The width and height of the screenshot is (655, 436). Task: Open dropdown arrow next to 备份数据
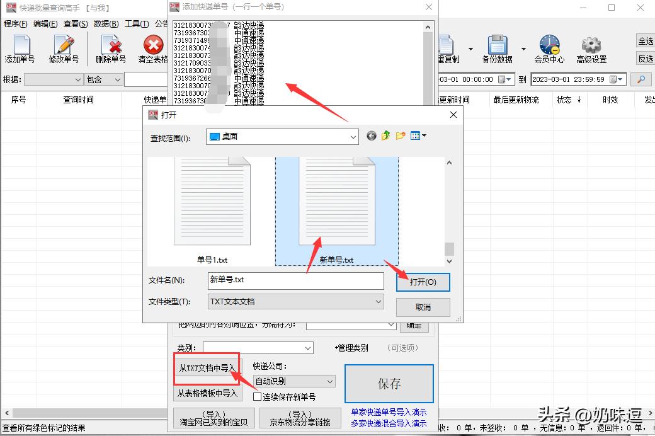[x=523, y=49]
